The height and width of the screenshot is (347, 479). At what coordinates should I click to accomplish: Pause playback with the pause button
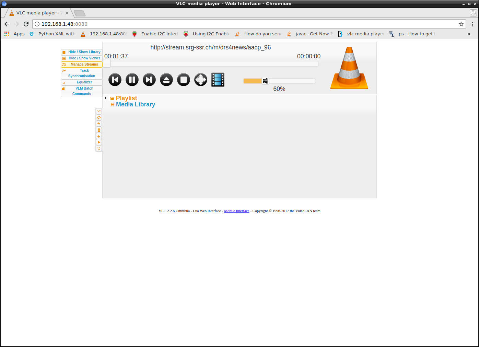(132, 80)
